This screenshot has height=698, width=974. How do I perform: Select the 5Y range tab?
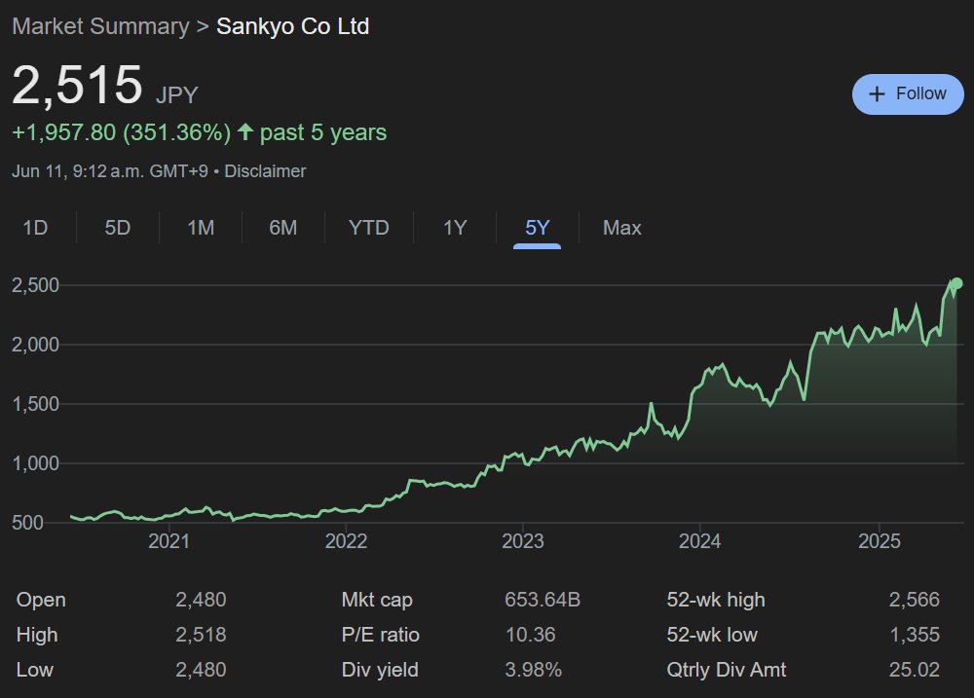click(x=538, y=228)
